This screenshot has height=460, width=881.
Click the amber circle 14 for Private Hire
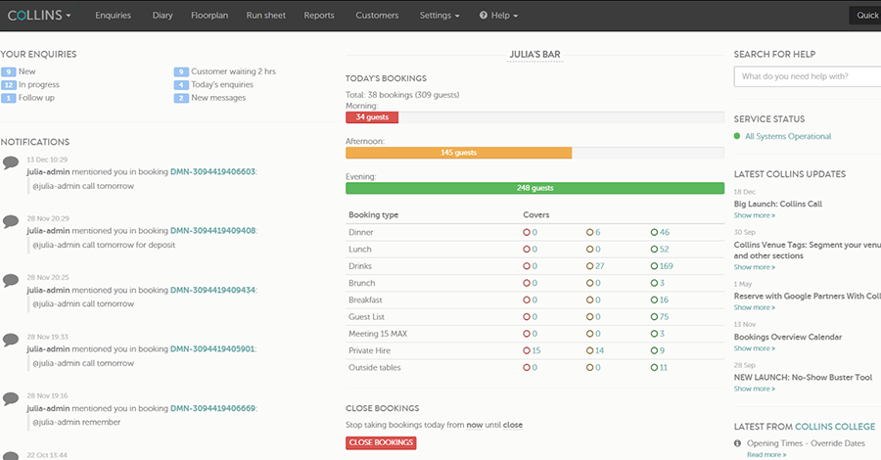(595, 350)
